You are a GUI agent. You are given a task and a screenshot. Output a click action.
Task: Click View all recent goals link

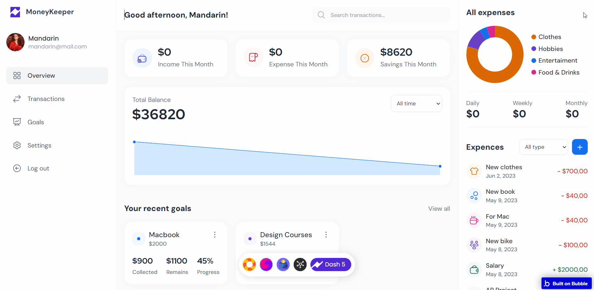coord(439,209)
